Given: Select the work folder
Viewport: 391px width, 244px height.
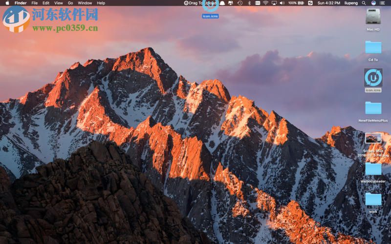Looking at the screenshot, I should (x=373, y=199).
